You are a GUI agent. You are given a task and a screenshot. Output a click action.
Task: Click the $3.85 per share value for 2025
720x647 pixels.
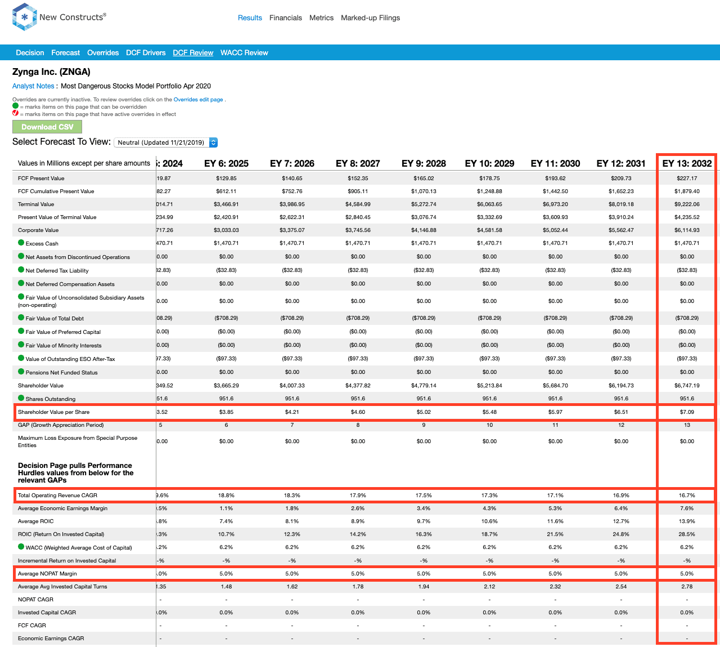(x=226, y=412)
